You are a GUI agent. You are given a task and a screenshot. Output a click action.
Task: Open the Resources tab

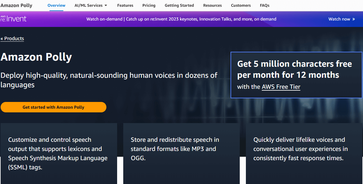212,5
